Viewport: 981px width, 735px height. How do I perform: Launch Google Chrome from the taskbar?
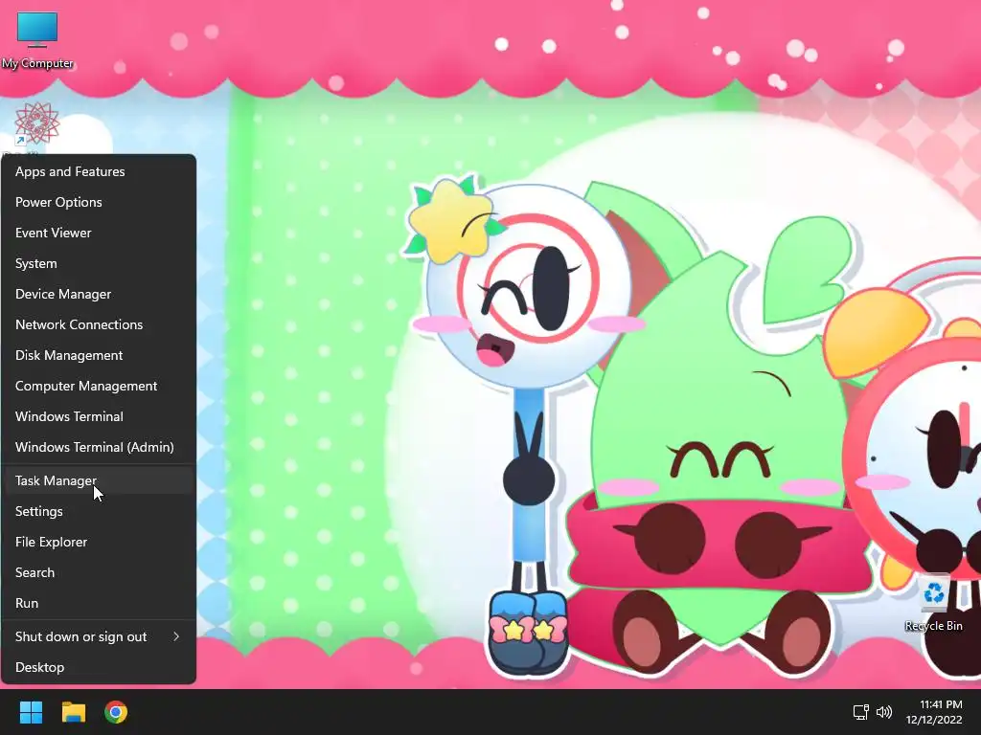tap(116, 712)
